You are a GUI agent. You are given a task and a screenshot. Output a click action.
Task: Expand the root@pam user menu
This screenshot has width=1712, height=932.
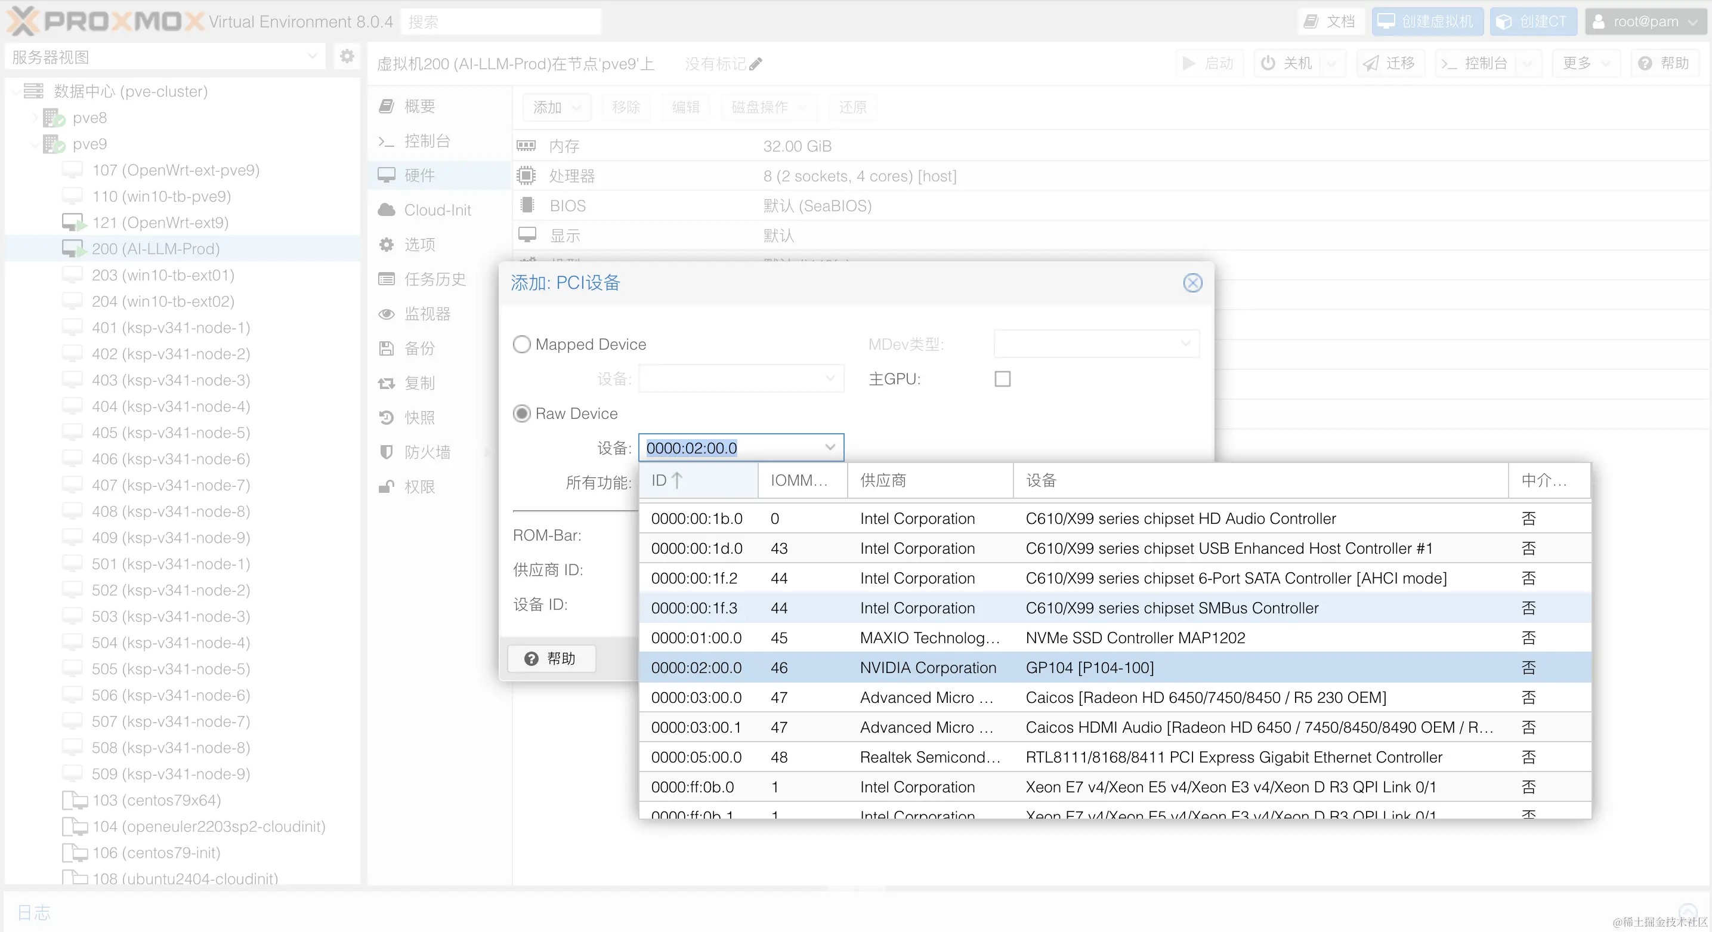click(1643, 21)
